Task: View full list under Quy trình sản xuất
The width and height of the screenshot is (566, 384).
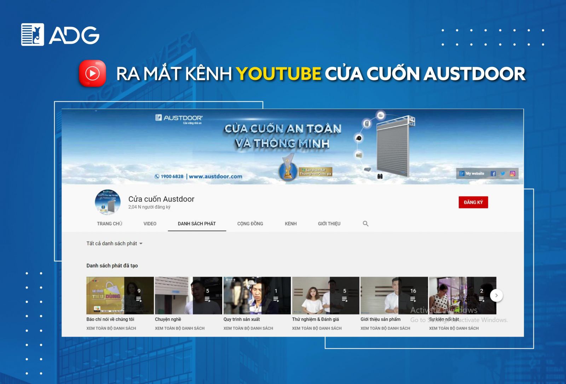Action: pyautogui.click(x=248, y=328)
